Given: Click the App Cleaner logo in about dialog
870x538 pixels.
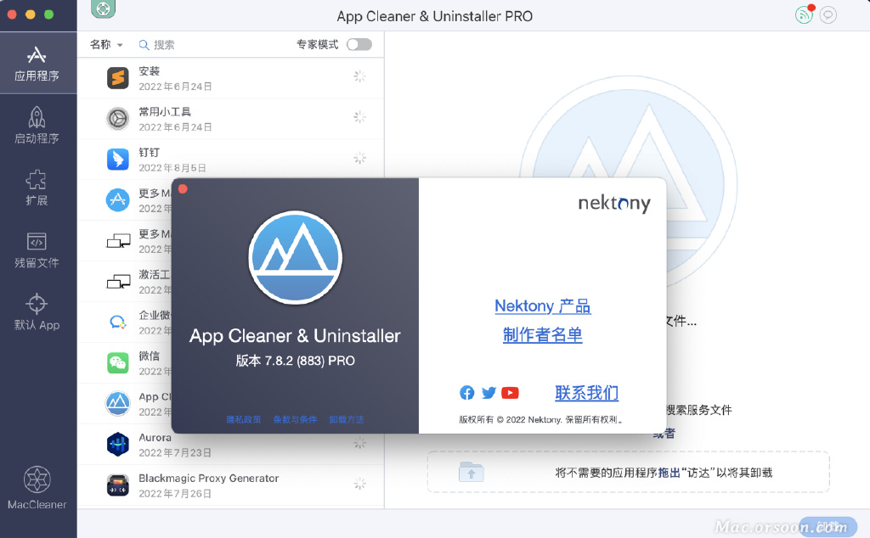Looking at the screenshot, I should click(x=295, y=258).
